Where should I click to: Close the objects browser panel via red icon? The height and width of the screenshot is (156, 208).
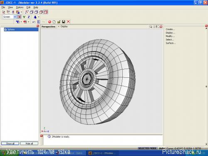(x=38, y=26)
